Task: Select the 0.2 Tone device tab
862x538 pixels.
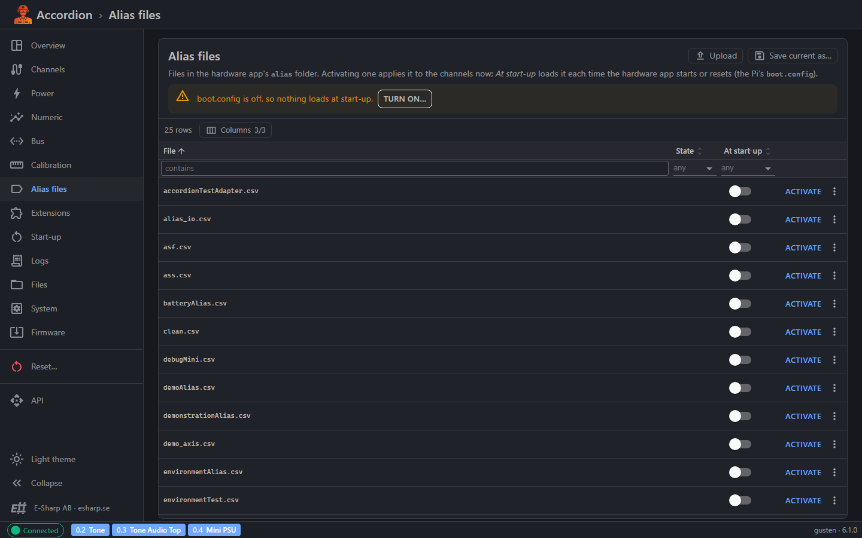Action: click(x=90, y=530)
